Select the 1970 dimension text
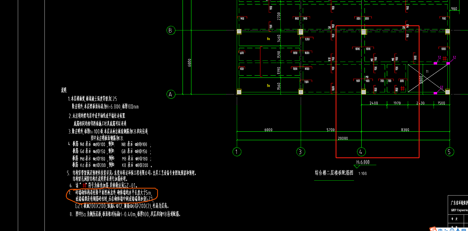This screenshot has height=231, width=468. 397,103
